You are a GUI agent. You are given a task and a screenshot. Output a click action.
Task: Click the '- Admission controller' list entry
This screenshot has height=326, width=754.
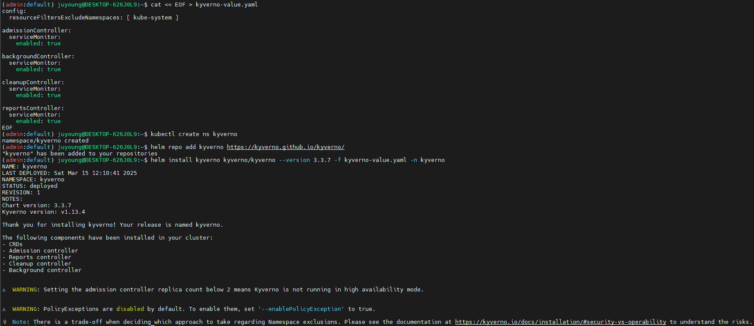[x=40, y=251]
